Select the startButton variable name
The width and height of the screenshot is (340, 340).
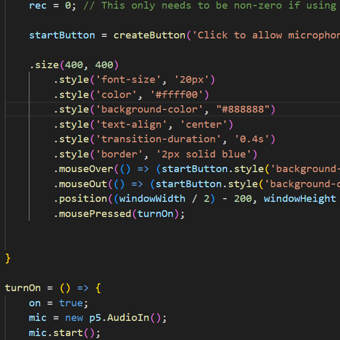point(62,35)
